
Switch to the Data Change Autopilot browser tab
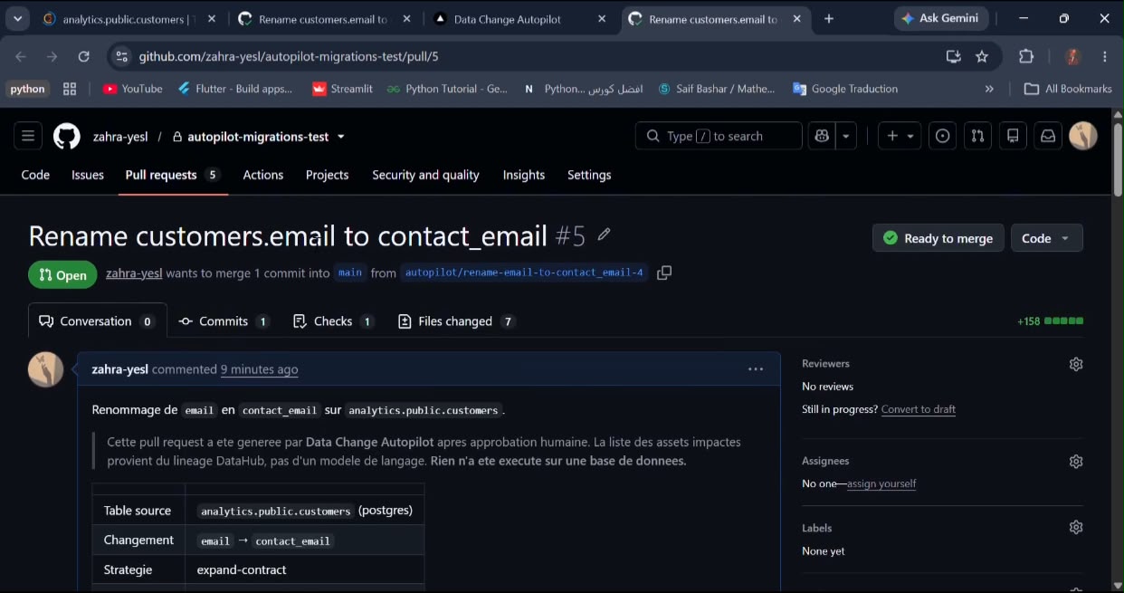pyautogui.click(x=519, y=19)
